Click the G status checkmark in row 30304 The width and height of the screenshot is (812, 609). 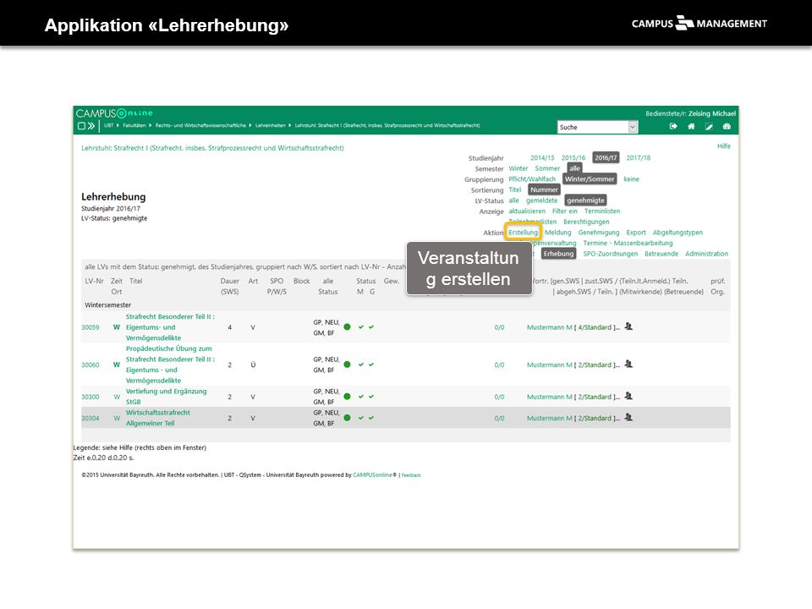click(x=371, y=418)
